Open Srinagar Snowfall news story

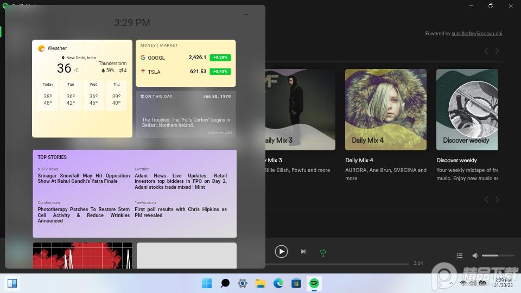(x=84, y=179)
